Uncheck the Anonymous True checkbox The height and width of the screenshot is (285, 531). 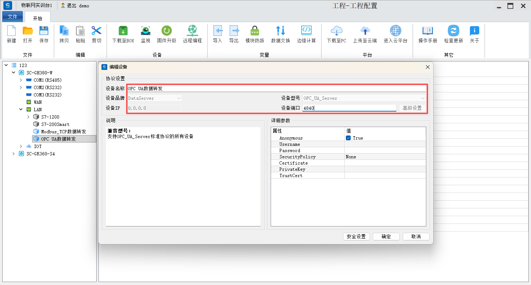(348, 138)
